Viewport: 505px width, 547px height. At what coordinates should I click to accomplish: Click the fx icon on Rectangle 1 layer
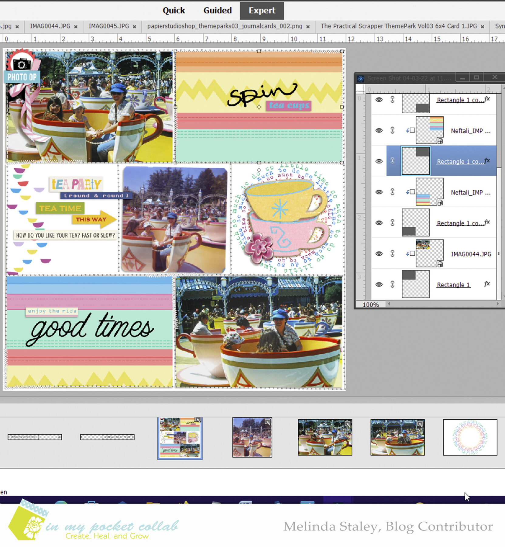(487, 284)
